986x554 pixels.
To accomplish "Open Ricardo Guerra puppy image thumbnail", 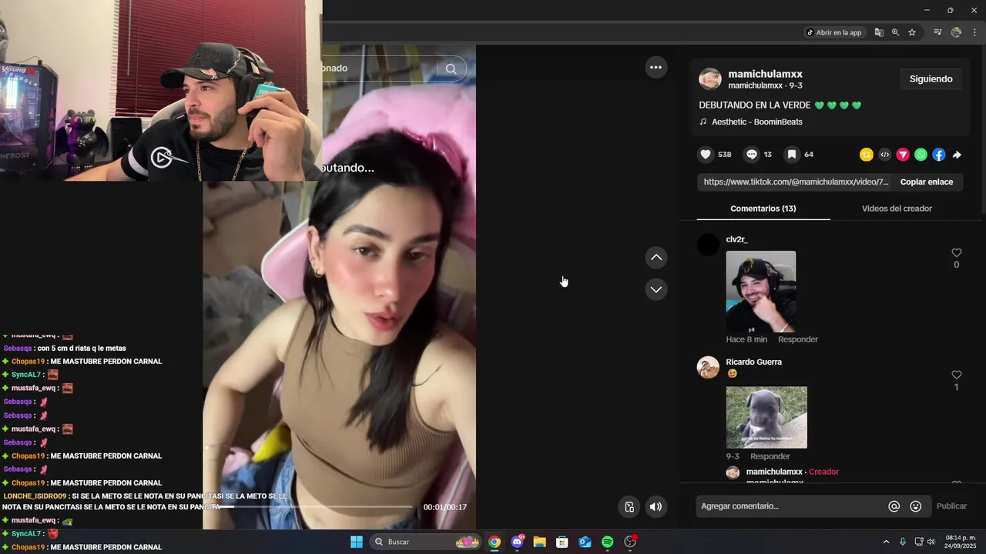I will [x=766, y=417].
